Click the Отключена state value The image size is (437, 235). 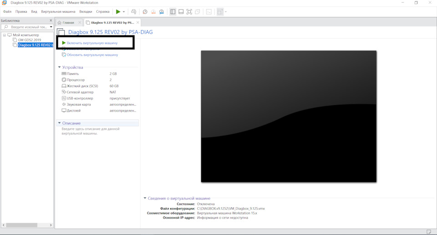pyautogui.click(x=206, y=204)
